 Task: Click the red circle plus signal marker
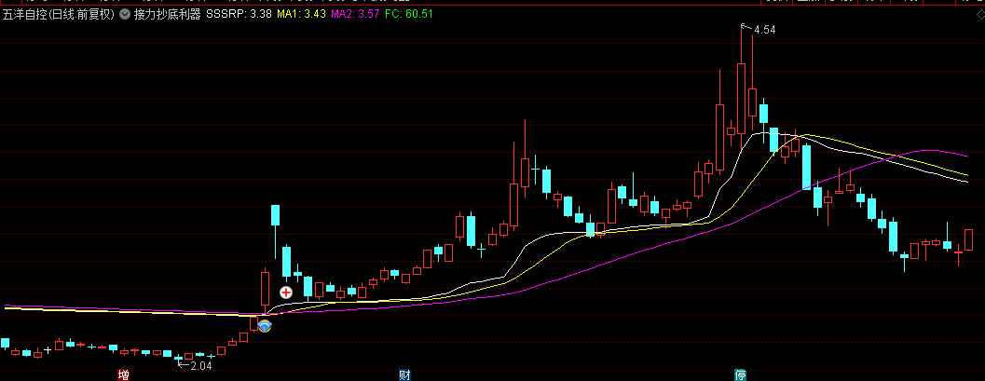pos(286,292)
